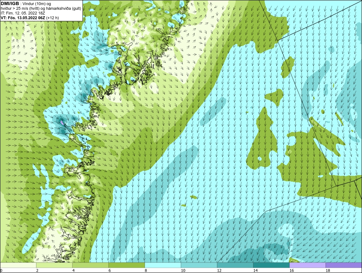This screenshot has height=273, width=362.
Task: Click the 14–16 m/s dark teal swatch
Action: [x=271, y=265]
